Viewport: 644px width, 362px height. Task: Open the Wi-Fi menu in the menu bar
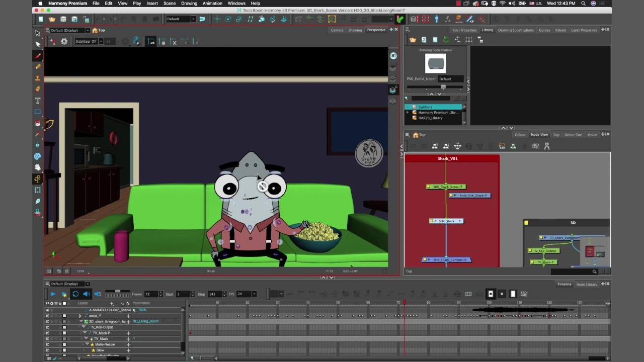(502, 4)
